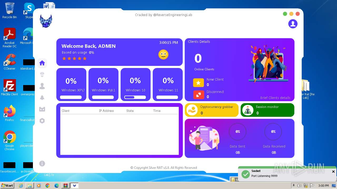Click the Data Sent 0% circle
Viewport: 337px width, 189px height.
pyautogui.click(x=238, y=132)
